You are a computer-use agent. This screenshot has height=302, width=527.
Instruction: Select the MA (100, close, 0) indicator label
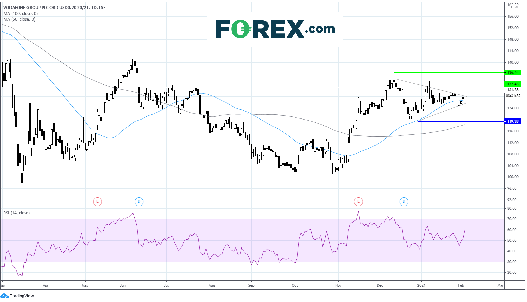coord(20,14)
